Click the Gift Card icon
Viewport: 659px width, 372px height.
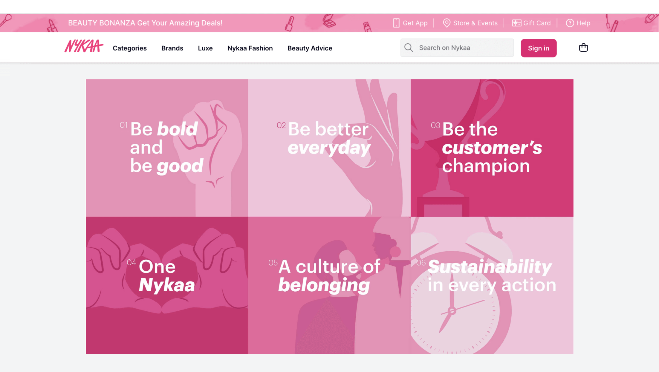(x=516, y=23)
